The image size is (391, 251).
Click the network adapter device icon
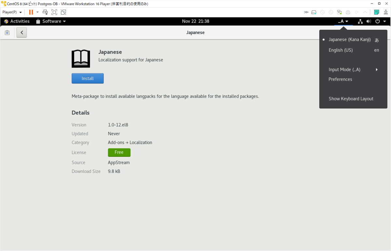click(339, 12)
